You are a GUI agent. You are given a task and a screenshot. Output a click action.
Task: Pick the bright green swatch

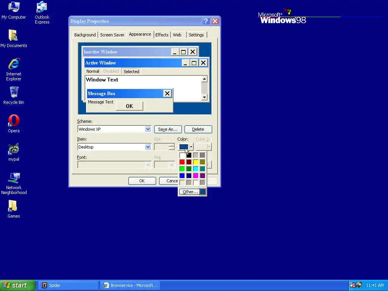(x=182, y=169)
